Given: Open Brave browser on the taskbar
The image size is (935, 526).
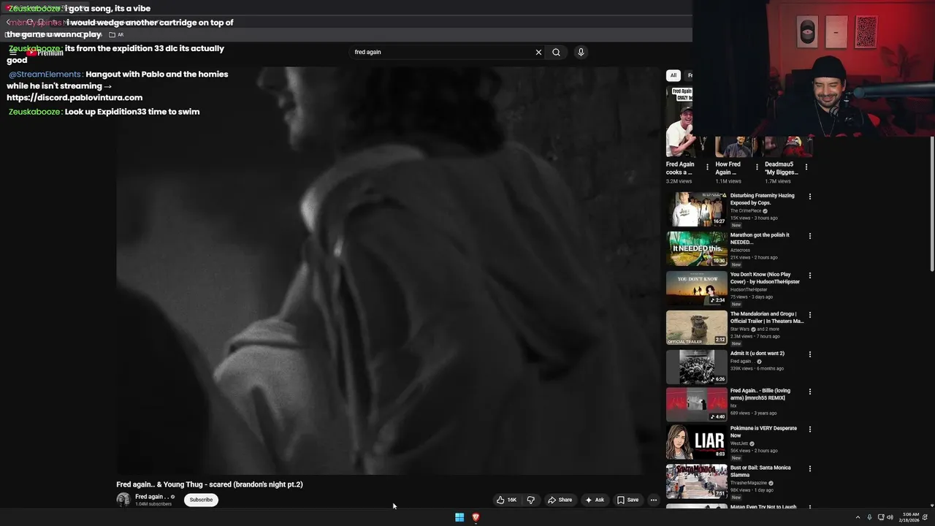Looking at the screenshot, I should pyautogui.click(x=476, y=517).
